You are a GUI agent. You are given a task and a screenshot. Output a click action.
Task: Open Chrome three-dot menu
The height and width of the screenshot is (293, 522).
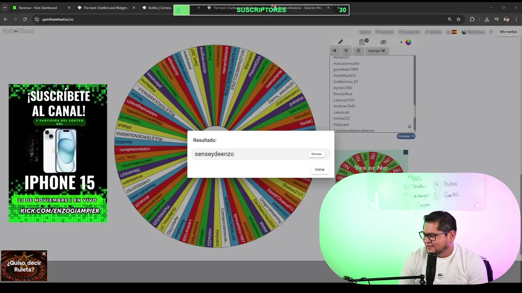coord(516,19)
